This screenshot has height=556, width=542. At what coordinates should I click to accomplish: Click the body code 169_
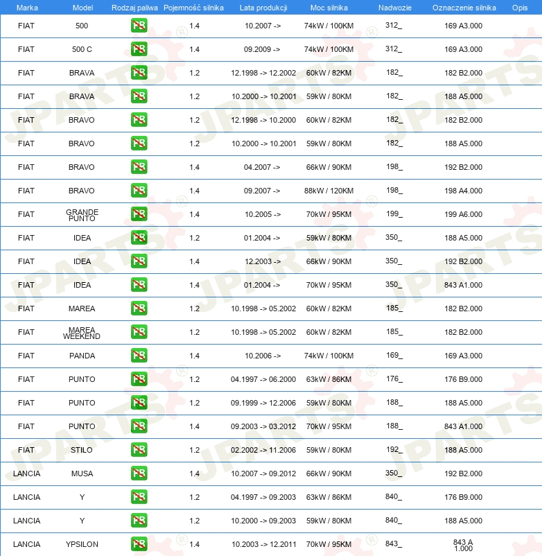click(394, 355)
